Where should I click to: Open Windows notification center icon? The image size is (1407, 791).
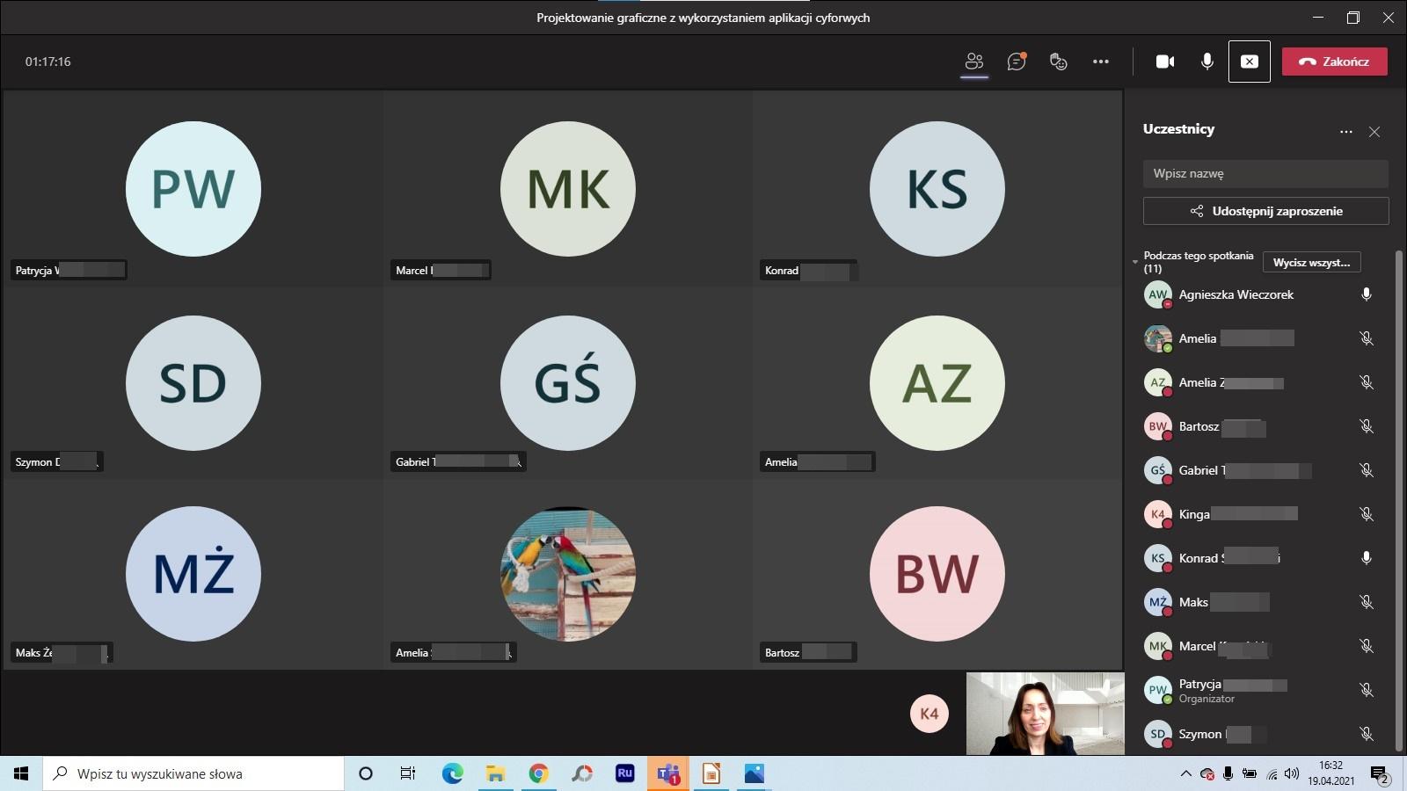[1380, 774]
